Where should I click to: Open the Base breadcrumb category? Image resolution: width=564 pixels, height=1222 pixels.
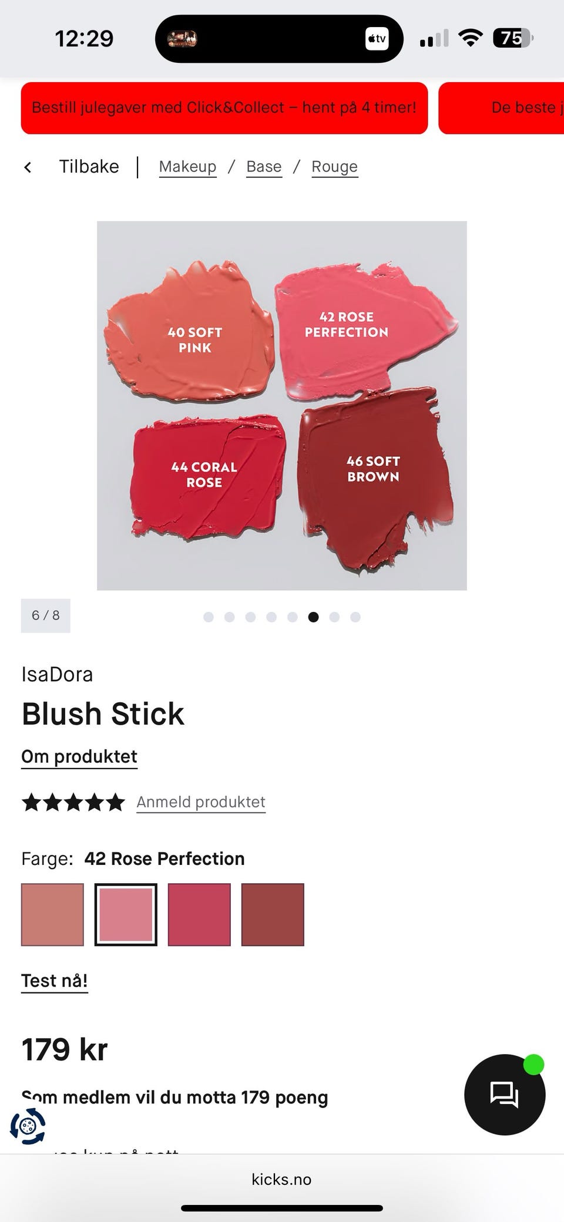coord(264,167)
